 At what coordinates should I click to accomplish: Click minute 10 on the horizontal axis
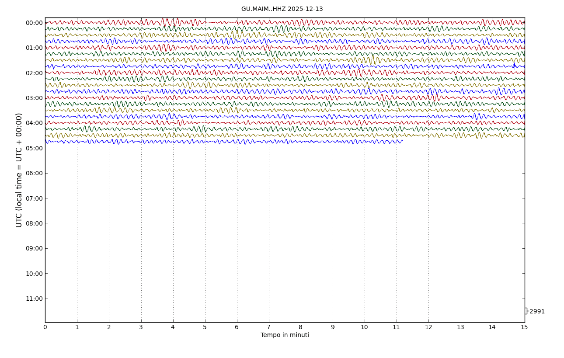tap(364, 327)
